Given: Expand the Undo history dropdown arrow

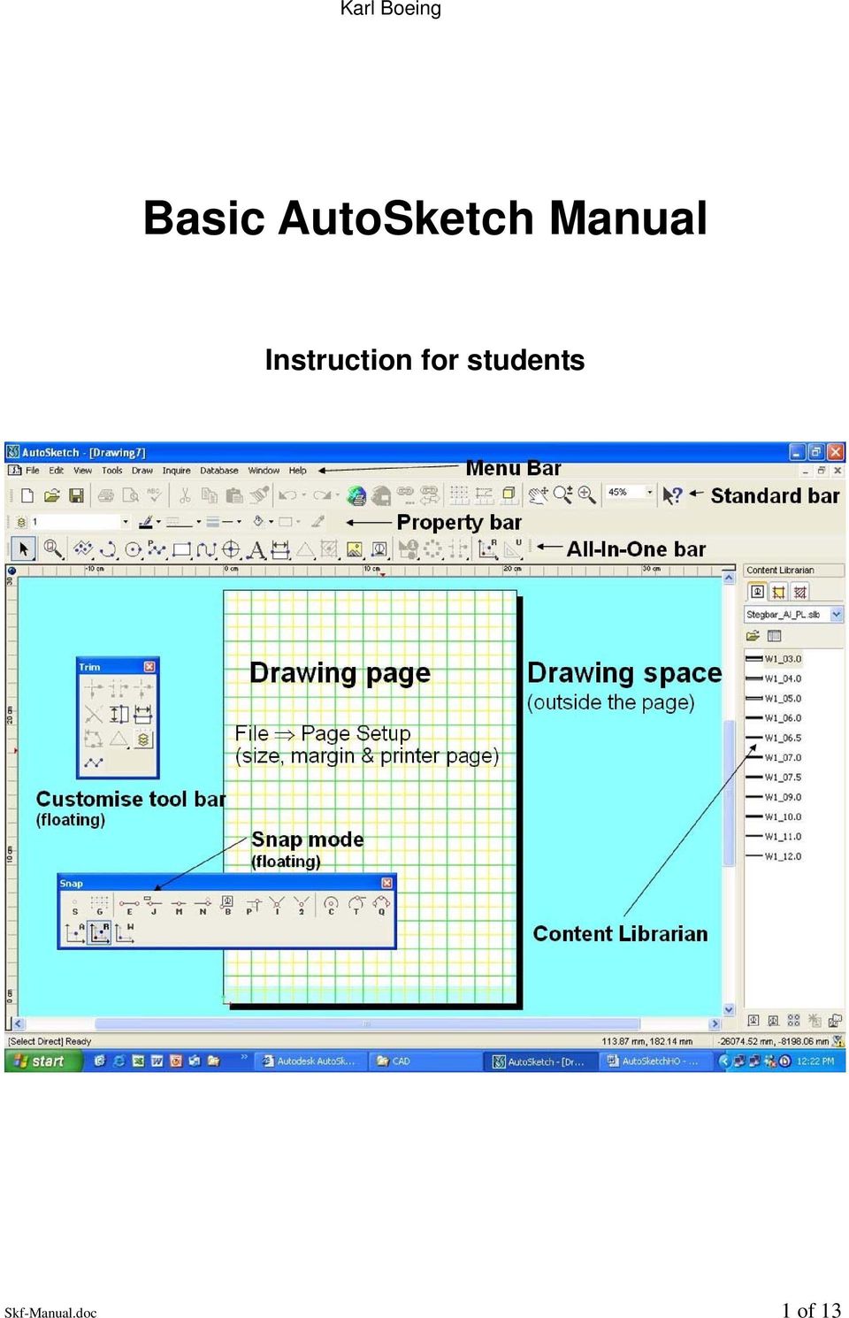Looking at the screenshot, I should click(303, 496).
